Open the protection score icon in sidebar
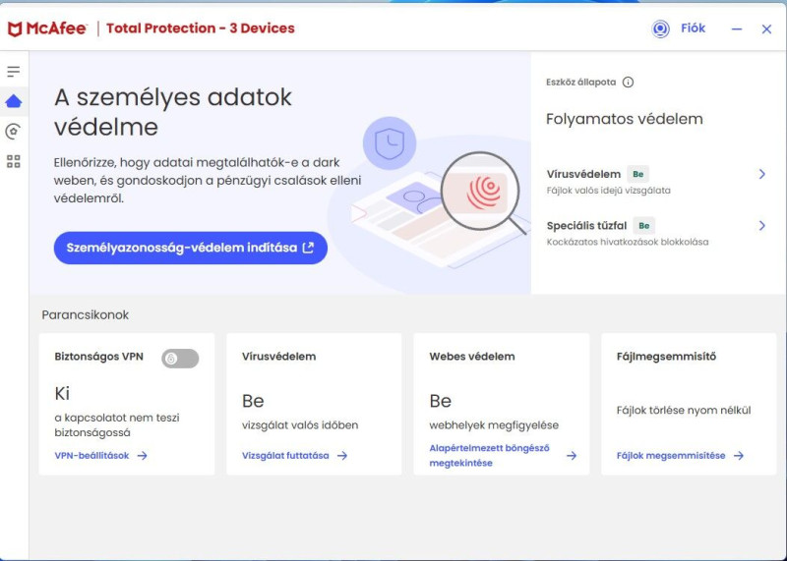Screen dimensions: 787x561 tap(13, 132)
